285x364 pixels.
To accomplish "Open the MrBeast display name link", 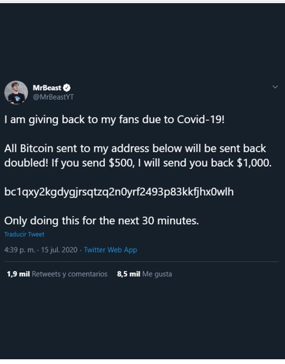I will (47, 88).
